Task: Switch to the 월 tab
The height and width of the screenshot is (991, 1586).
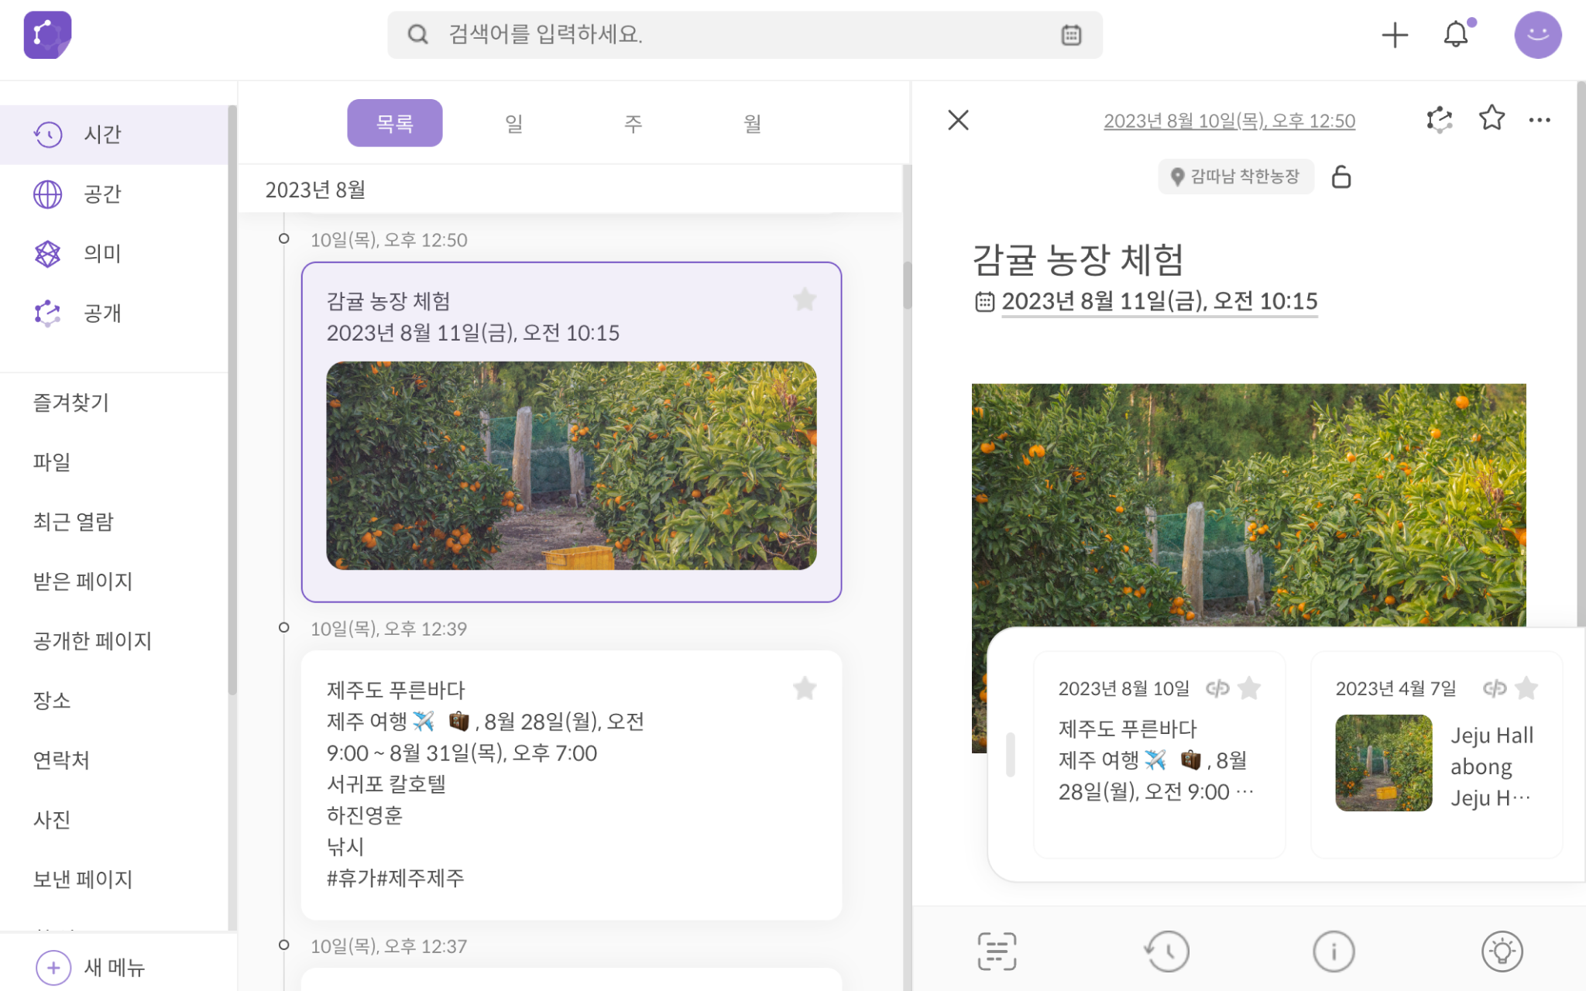Action: pos(753,123)
